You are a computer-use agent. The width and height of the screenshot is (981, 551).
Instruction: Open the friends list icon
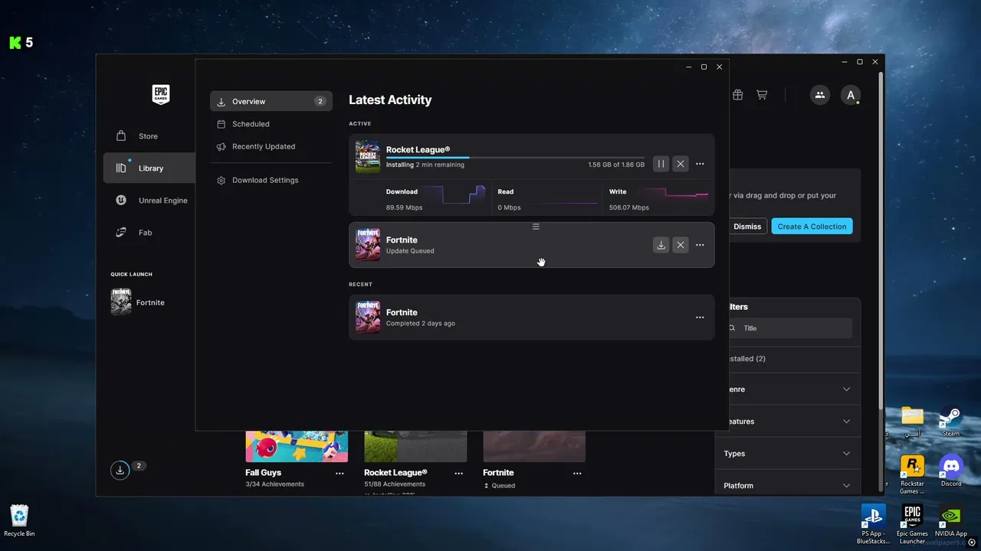coord(820,95)
